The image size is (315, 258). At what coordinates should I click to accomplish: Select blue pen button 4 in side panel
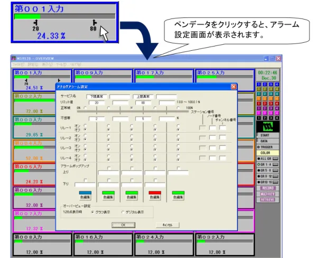[x=277, y=85]
